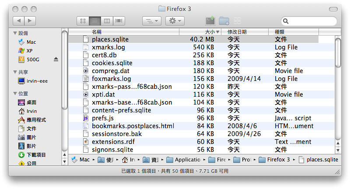
Task: Open the gear Action menu
Action: 175,21
